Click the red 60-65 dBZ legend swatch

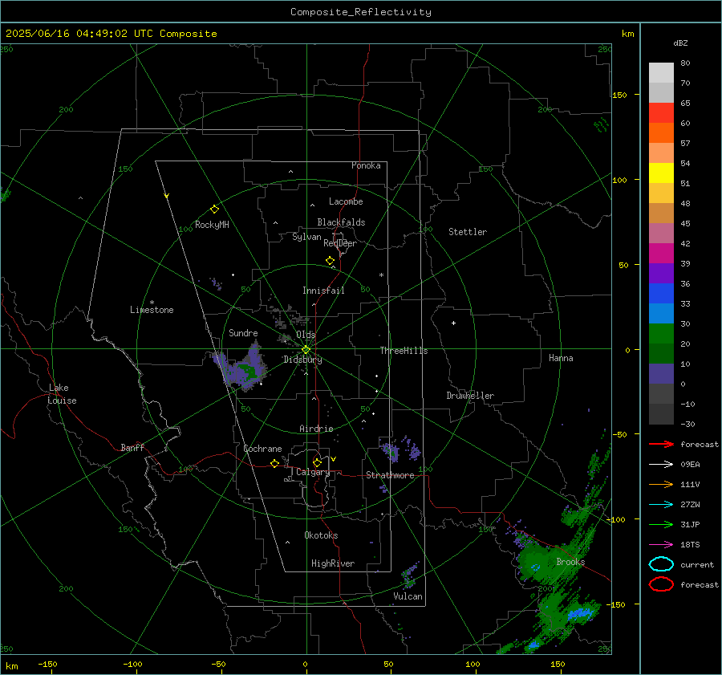(661, 113)
